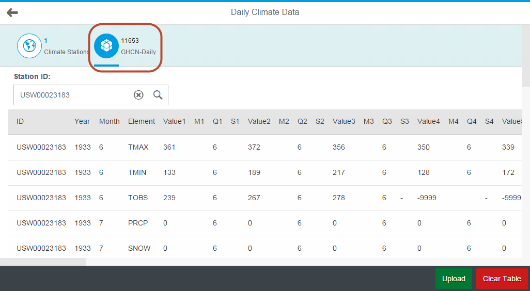The width and height of the screenshot is (530, 291).
Task: Clear the Station ID search field
Action: pos(138,95)
